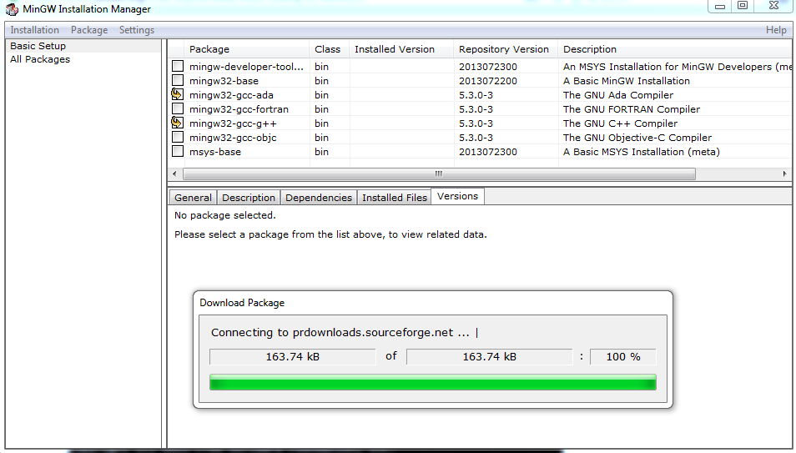Click the 100 % progress field
Image resolution: width=796 pixels, height=453 pixels.
click(x=623, y=356)
